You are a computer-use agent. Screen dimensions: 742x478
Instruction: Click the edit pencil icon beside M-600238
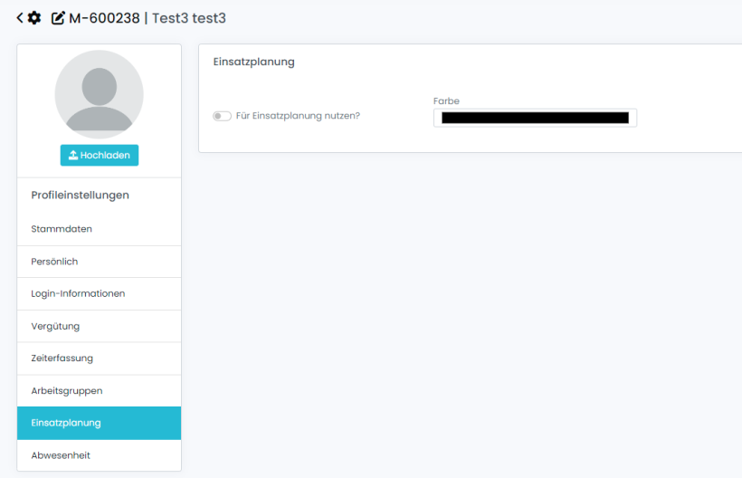tap(58, 17)
